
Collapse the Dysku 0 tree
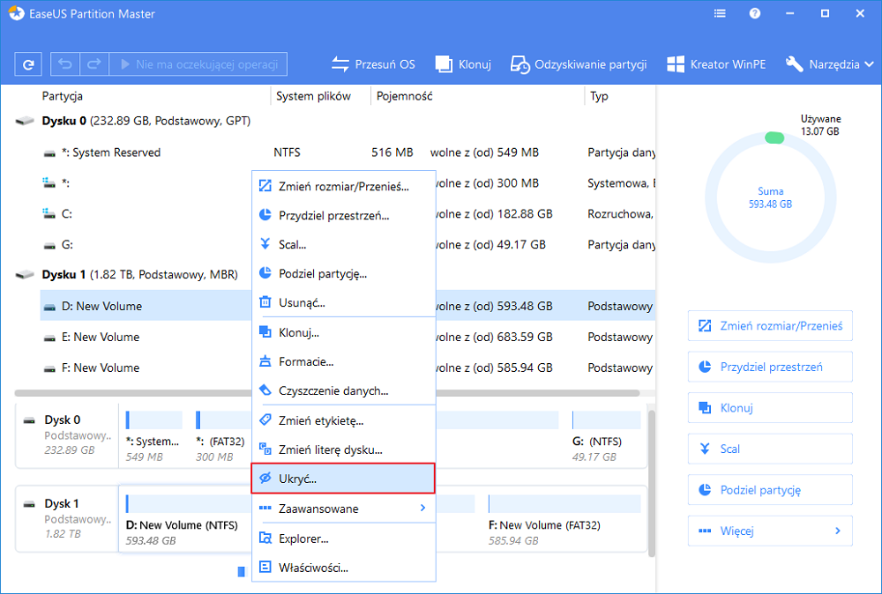[x=24, y=121]
